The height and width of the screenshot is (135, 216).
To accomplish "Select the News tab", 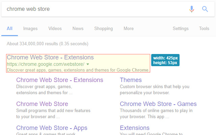I will point(78,29).
